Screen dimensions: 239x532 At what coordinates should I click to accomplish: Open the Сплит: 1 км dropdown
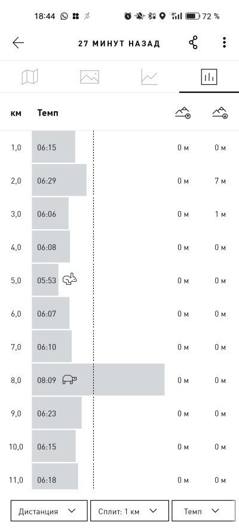[129, 511]
